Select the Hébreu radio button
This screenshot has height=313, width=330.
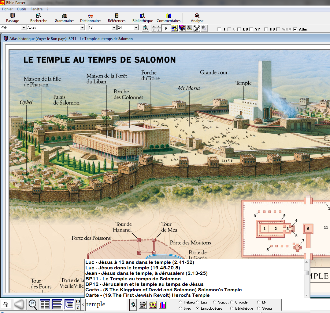180,302
